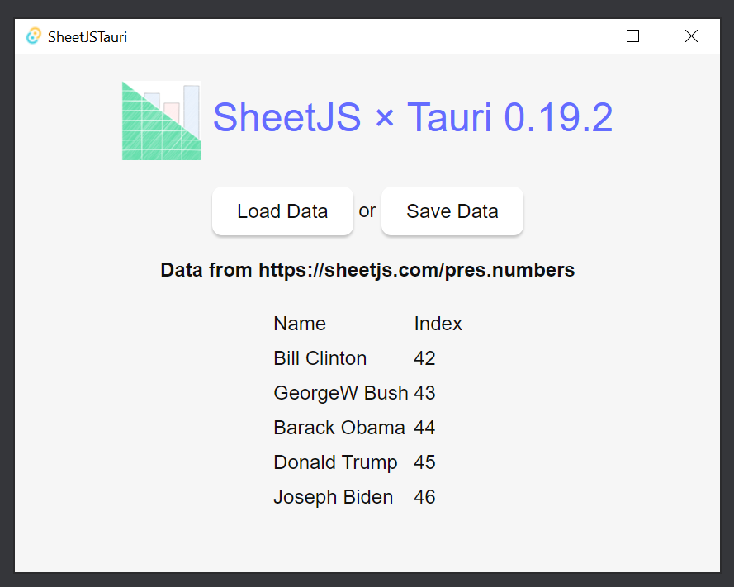Click the SheetJS spreadsheet logo image
Image resolution: width=734 pixels, height=587 pixels.
click(x=162, y=121)
